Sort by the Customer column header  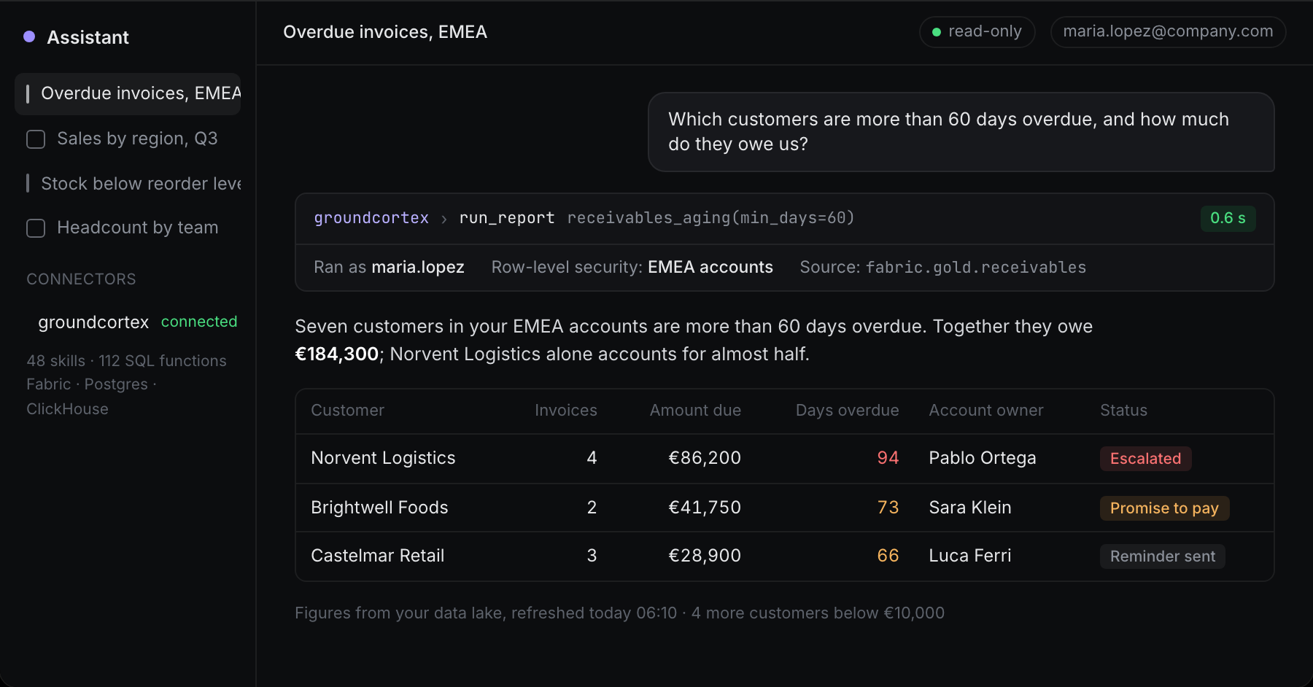click(x=347, y=411)
